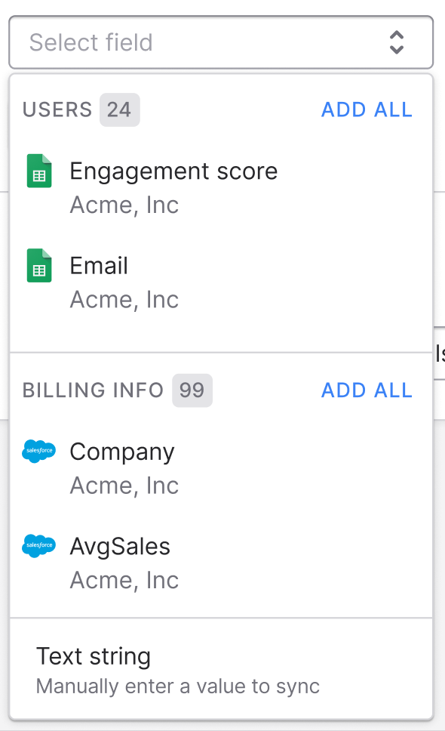The height and width of the screenshot is (731, 445).
Task: Click the Salesforce cloud icon beside AvgSales
Action: point(39,545)
